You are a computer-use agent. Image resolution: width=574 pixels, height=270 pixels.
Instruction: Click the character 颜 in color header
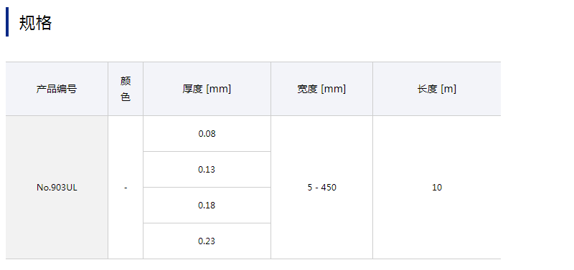coord(126,81)
